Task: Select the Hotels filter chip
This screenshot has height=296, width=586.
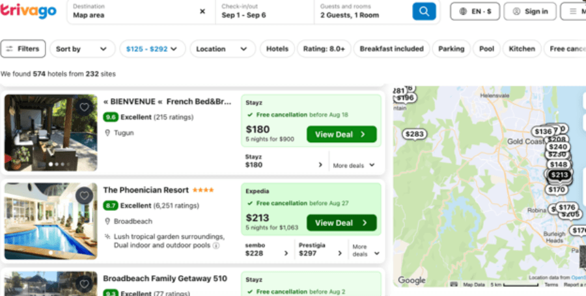Action: click(x=277, y=49)
